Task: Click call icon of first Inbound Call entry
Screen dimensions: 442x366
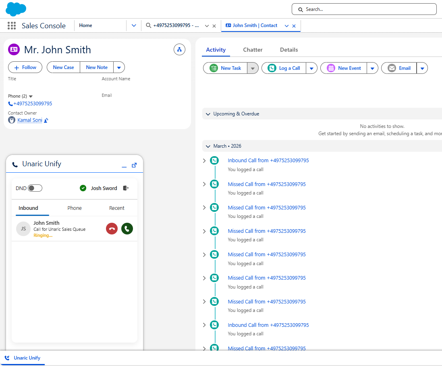Action: [214, 161]
